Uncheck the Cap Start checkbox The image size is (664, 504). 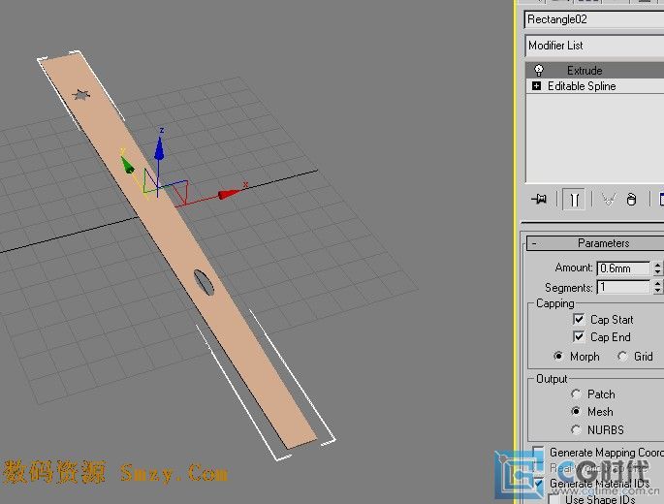[x=579, y=319]
